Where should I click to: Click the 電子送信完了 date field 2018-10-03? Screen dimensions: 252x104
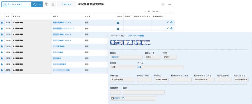[x=241, y=80]
